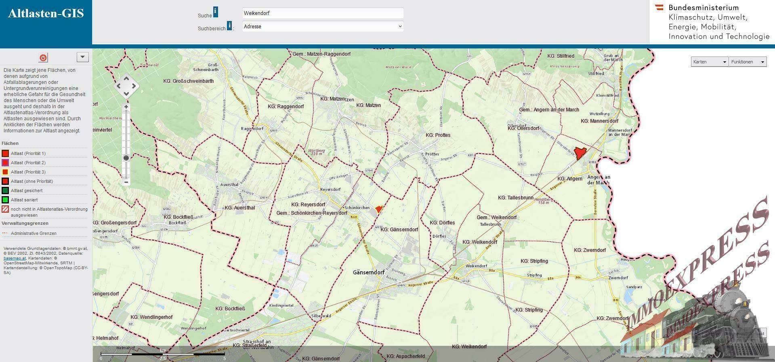Click the 'KG: Auersthal' map label
The image size is (775, 362).
point(240,208)
